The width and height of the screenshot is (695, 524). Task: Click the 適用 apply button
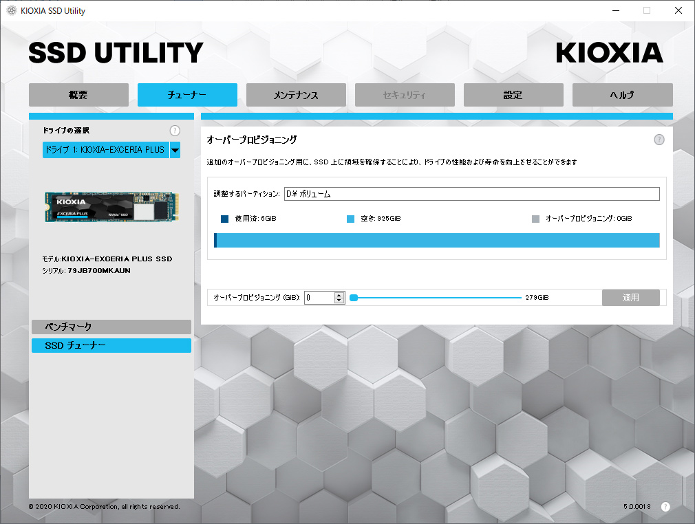tap(631, 298)
